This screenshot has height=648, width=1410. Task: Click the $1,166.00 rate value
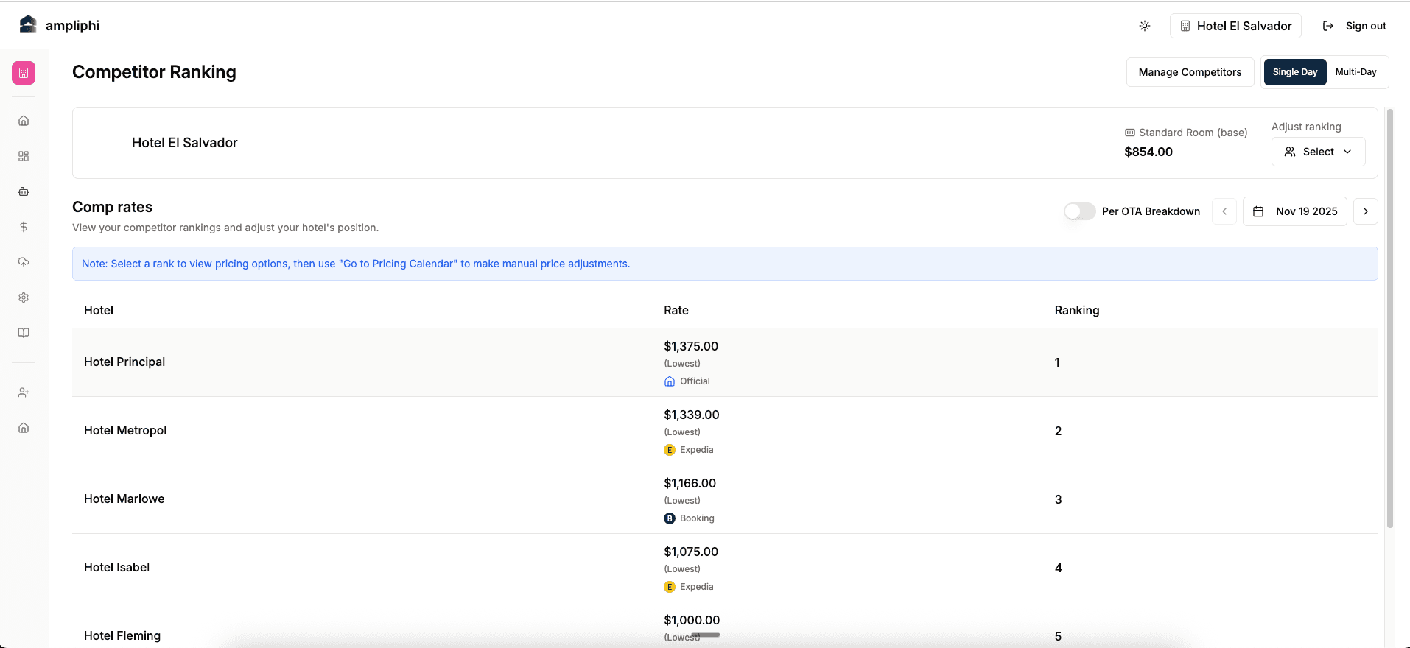point(690,483)
